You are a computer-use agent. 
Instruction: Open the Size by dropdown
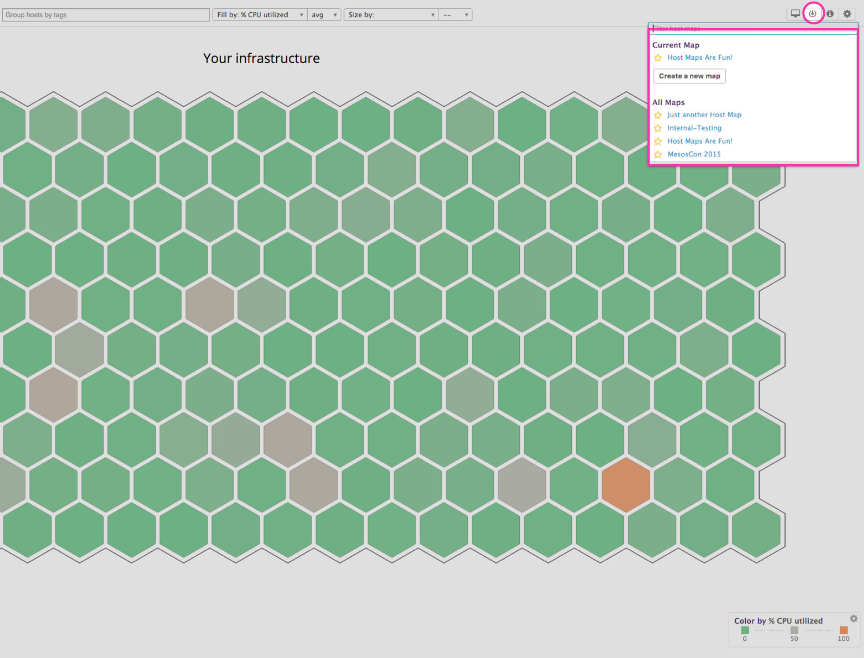tap(391, 14)
